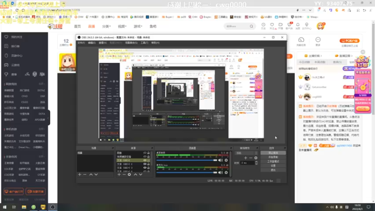Adjust the 桌面音频 volume slider
The height and width of the screenshot is (211, 375).
187,160
